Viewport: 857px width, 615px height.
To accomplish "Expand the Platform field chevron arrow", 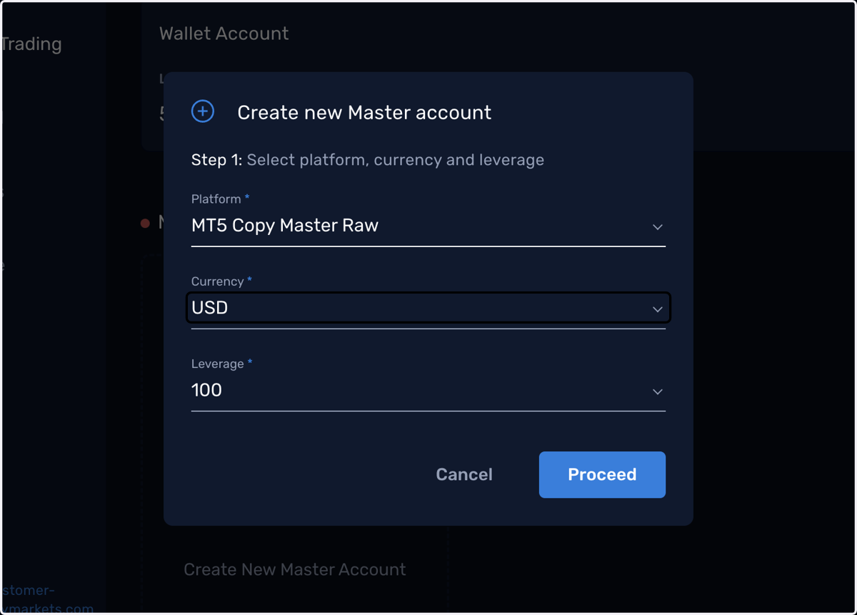I will coord(658,227).
